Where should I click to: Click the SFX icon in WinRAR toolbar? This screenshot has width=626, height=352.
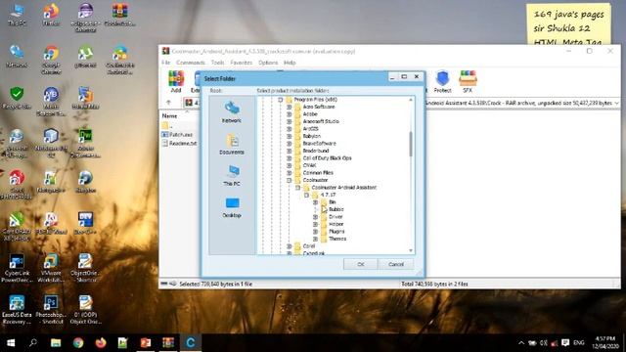tap(468, 82)
